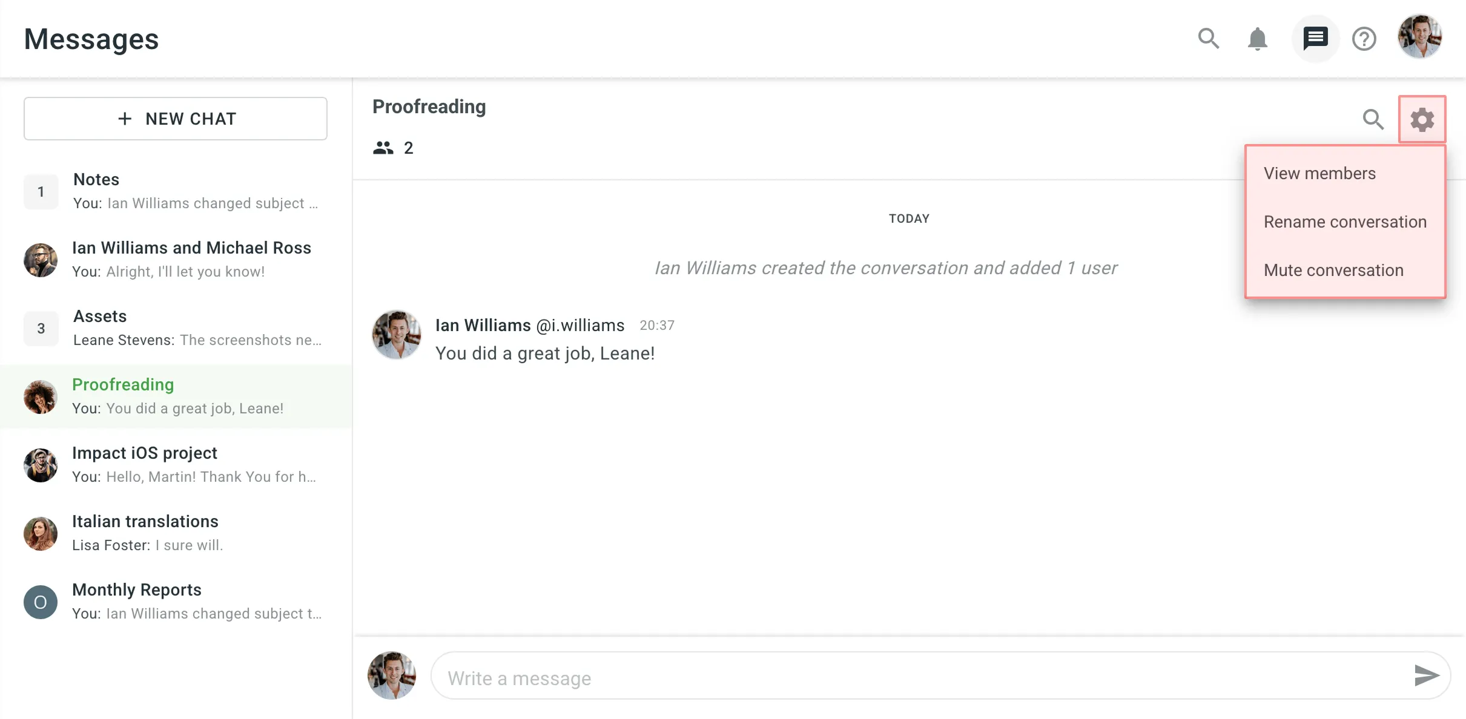
Task: Open help using the question mark icon
Action: (1364, 38)
